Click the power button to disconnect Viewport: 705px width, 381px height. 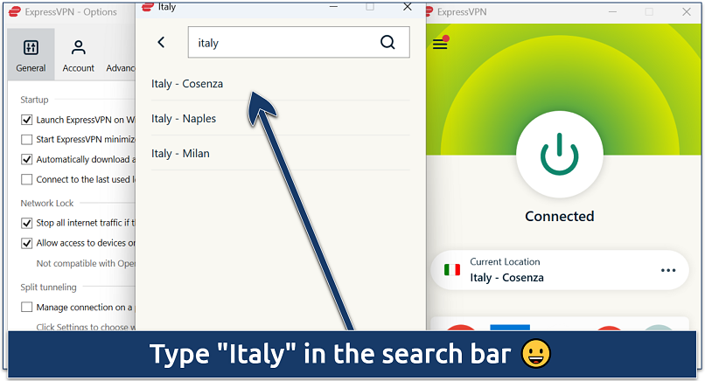559,154
